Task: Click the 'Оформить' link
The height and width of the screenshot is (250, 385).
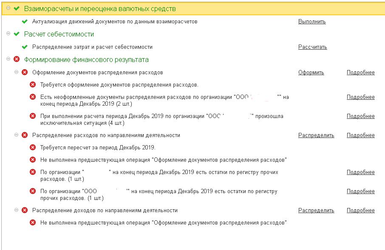Action: 311,73
